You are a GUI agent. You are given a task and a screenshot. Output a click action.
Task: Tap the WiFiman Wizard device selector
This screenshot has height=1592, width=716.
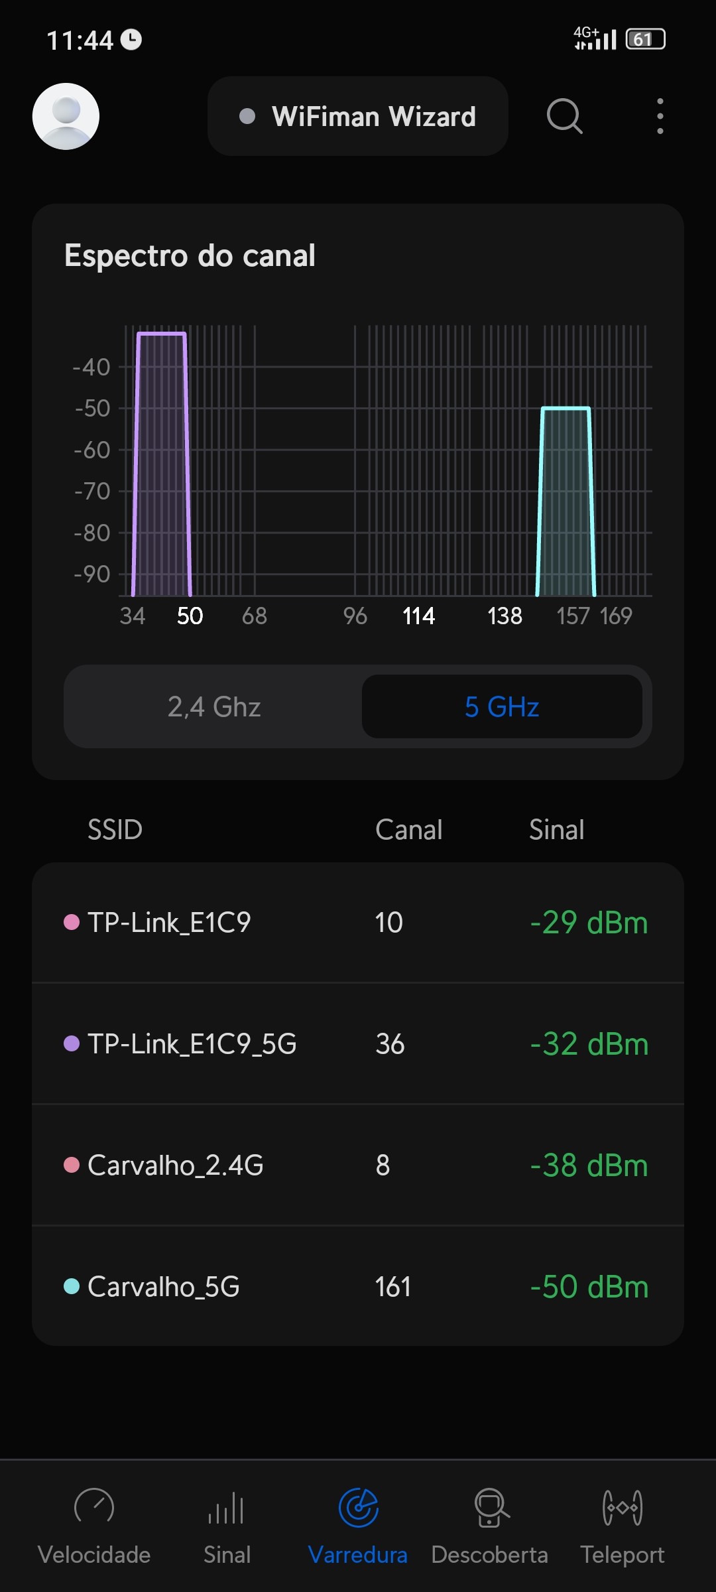[358, 116]
